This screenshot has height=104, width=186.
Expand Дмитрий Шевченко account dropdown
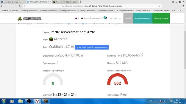tap(92, 18)
